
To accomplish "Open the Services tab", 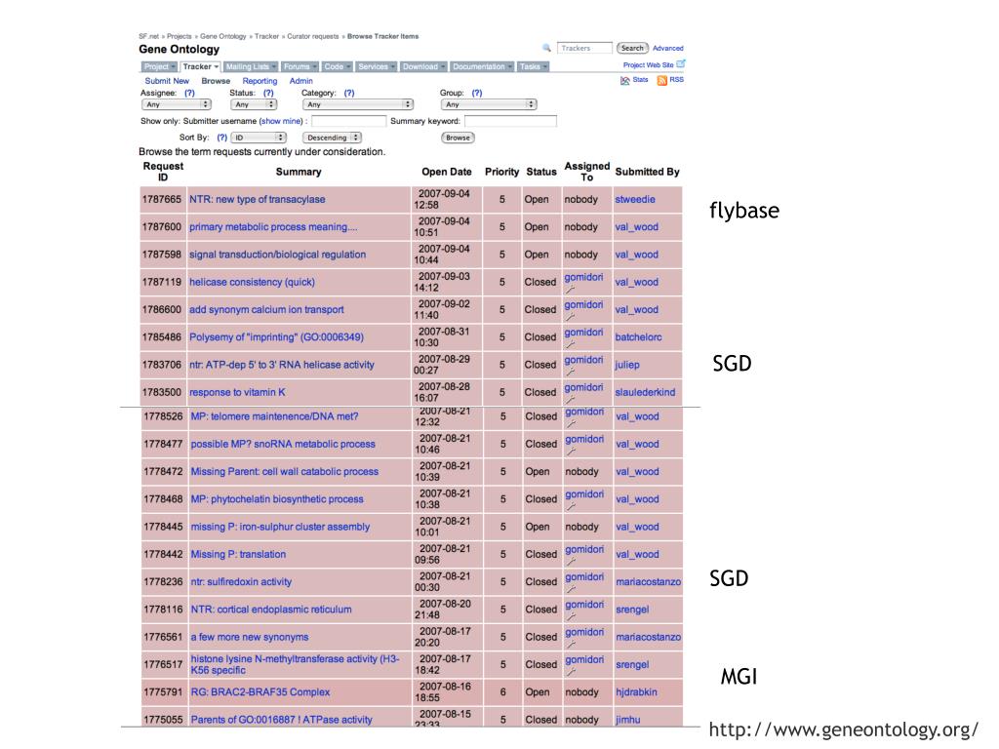I will point(376,66).
